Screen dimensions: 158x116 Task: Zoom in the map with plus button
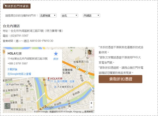(91, 103)
